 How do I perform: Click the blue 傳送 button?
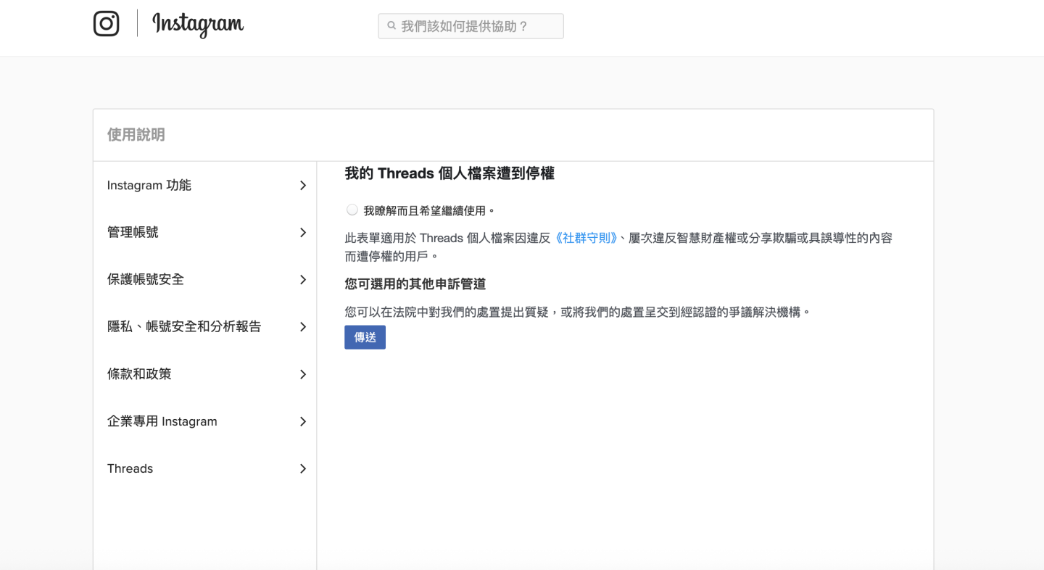point(365,337)
